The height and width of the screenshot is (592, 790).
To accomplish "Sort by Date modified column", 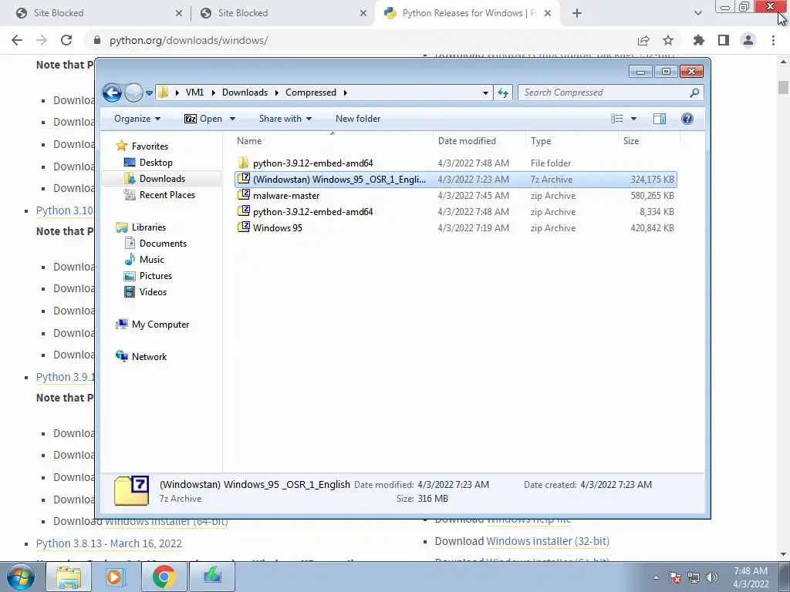I will click(478, 141).
